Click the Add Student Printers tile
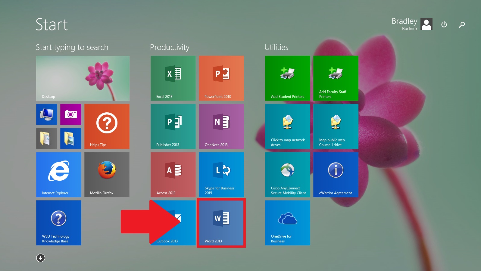The image size is (481, 271). coord(287,78)
